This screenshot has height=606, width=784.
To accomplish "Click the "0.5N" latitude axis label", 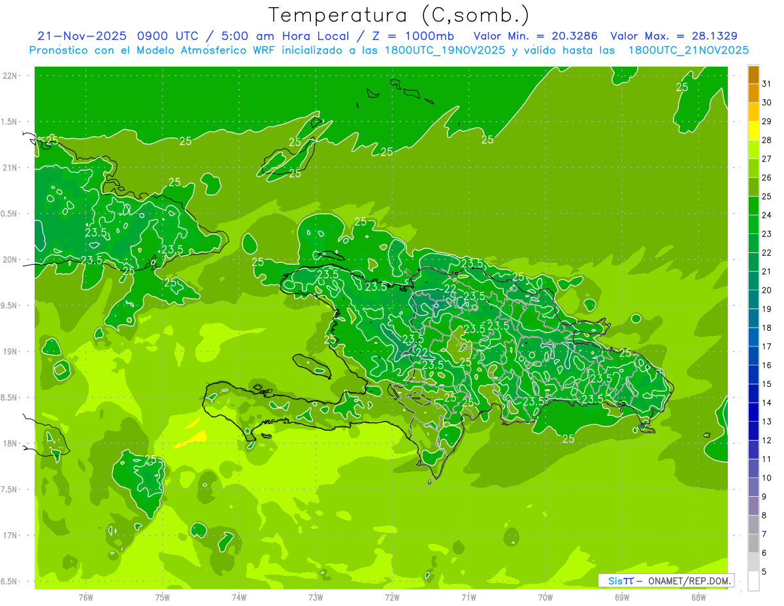I will pos(10,214).
